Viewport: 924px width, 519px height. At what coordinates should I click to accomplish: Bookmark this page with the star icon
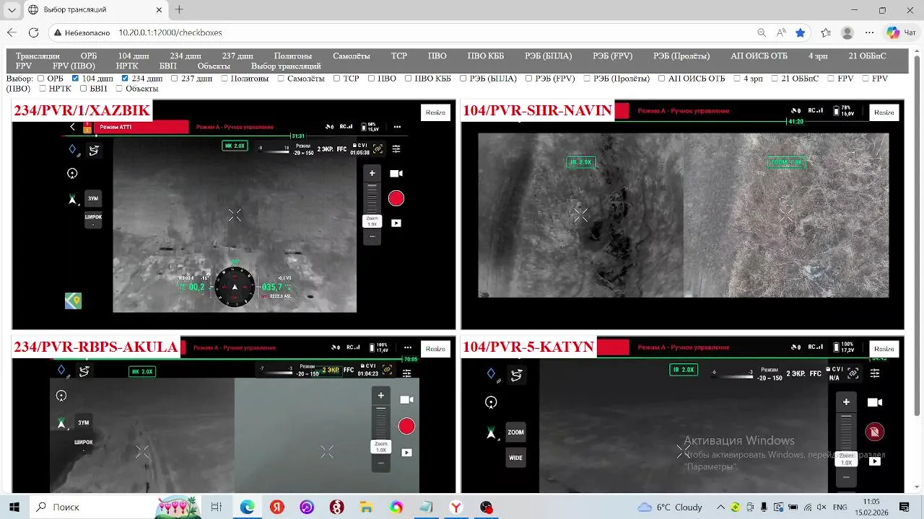tap(800, 32)
